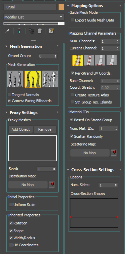Open the Modifier List dropdown

34,17
